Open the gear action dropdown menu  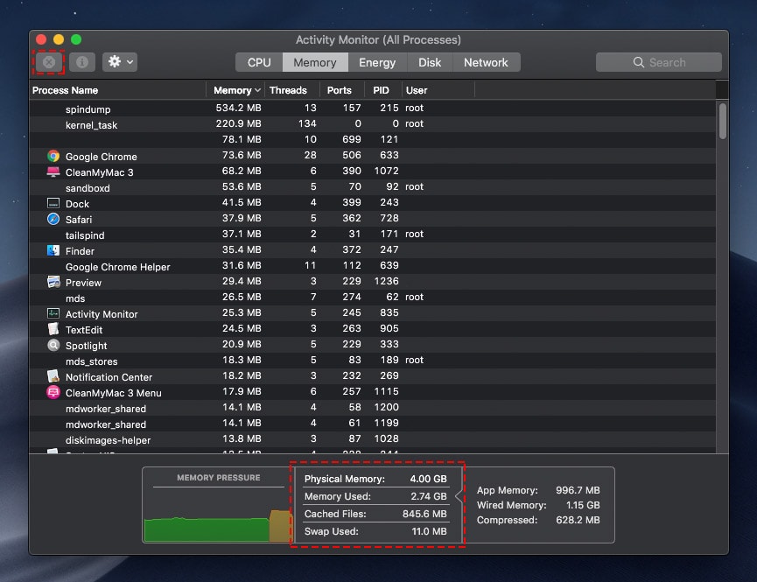pos(120,62)
